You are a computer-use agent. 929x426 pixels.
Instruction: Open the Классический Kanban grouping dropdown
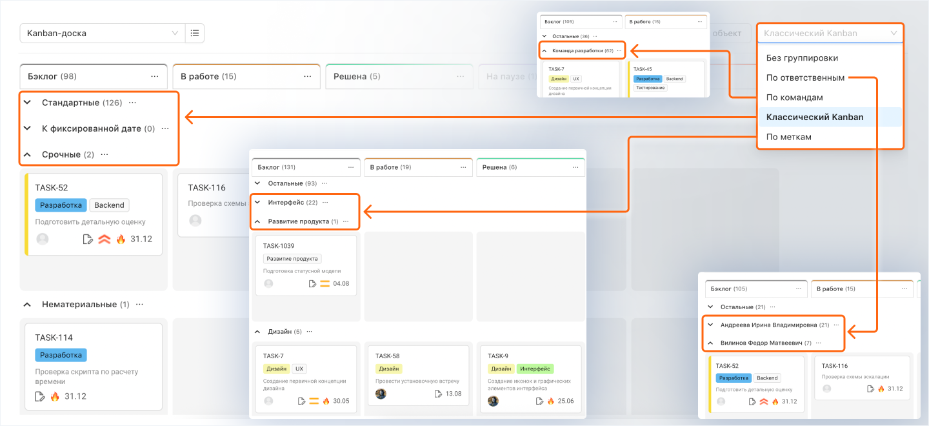pos(830,33)
